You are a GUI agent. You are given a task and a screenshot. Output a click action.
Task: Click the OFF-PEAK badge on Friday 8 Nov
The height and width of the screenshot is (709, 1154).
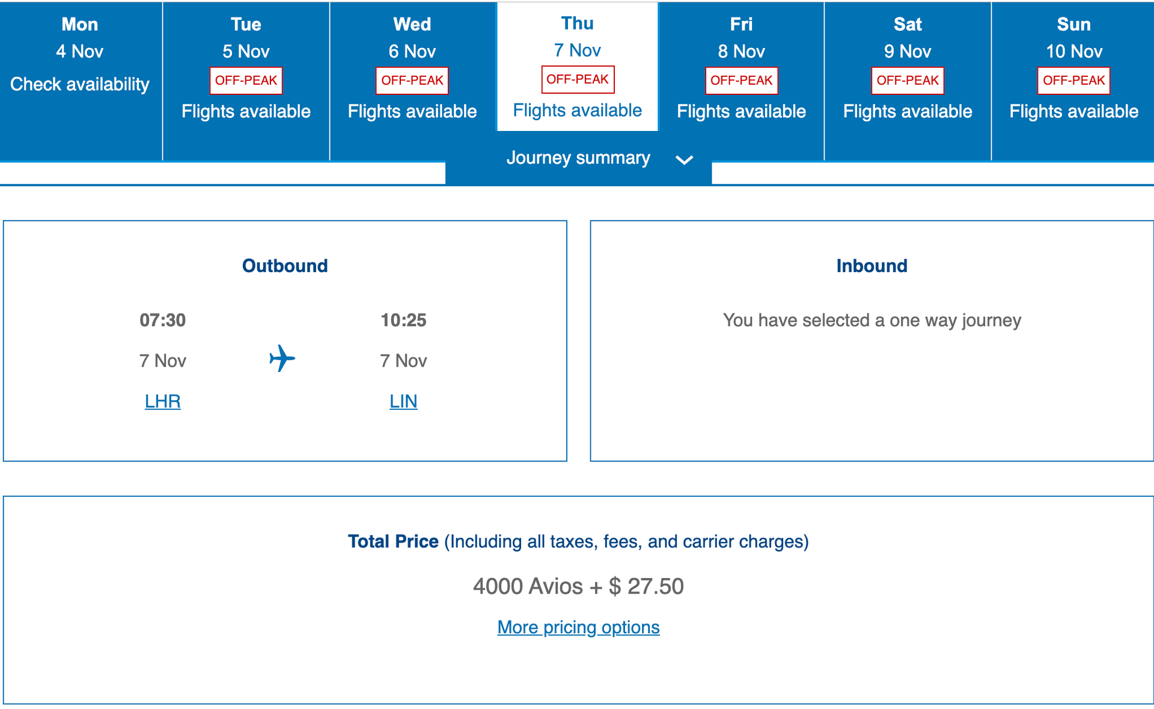(742, 81)
